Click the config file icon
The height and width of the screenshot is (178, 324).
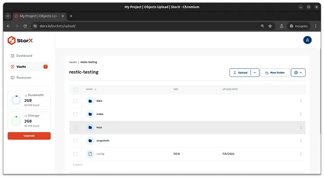click(90, 154)
